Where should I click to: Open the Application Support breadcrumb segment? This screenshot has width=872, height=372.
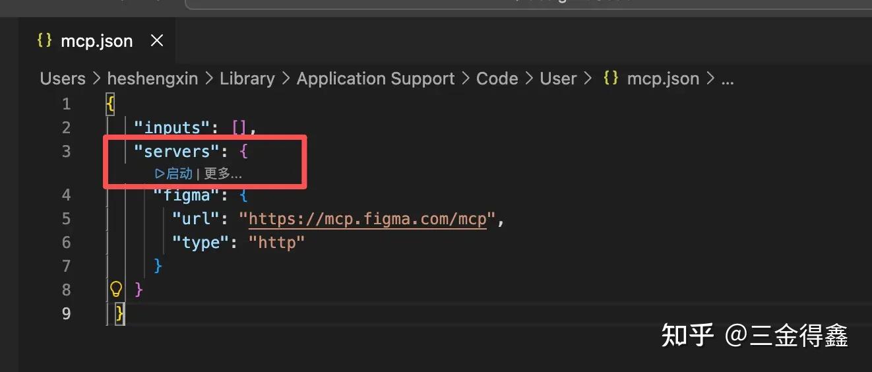(375, 78)
